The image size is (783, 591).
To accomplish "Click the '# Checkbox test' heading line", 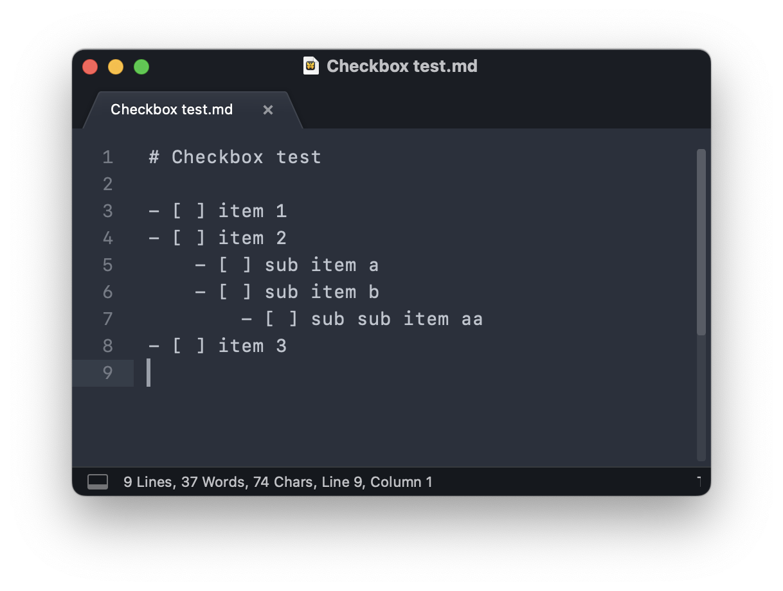I will point(235,157).
